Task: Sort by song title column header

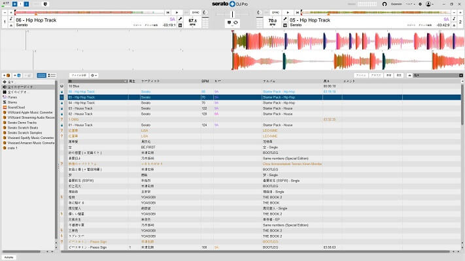Action: tap(98, 81)
